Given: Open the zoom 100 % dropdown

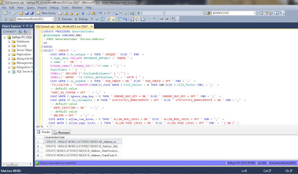Looking at the screenshot, I should 47,127.
